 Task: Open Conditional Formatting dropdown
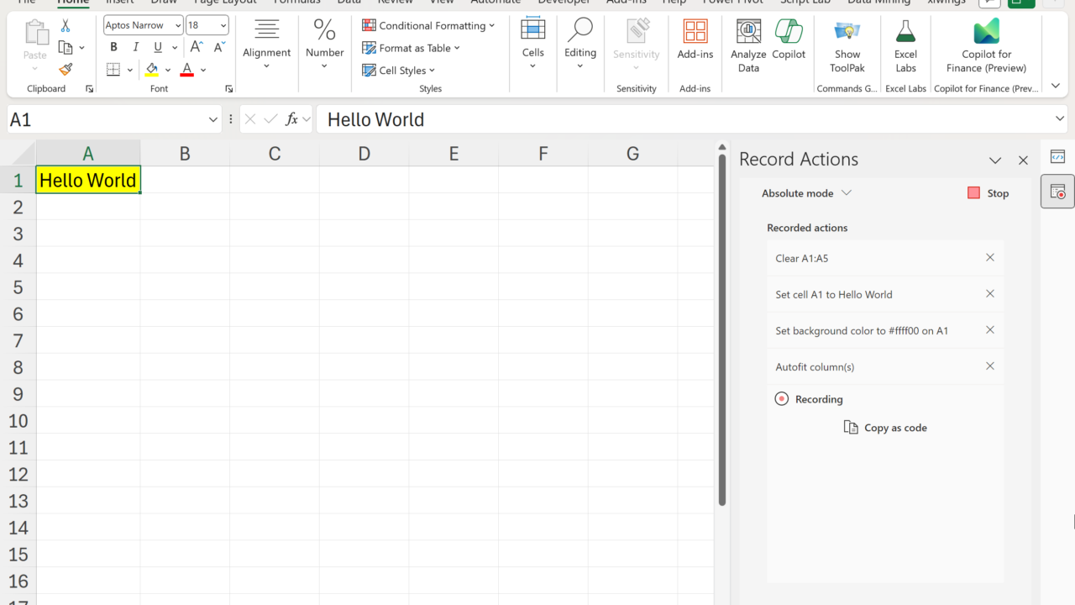(428, 25)
